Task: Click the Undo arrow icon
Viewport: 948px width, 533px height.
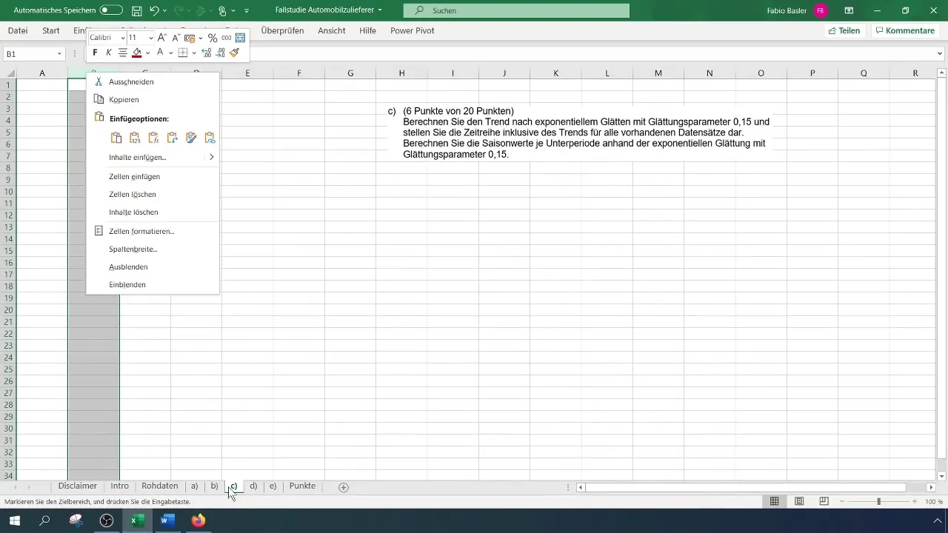Action: (153, 10)
